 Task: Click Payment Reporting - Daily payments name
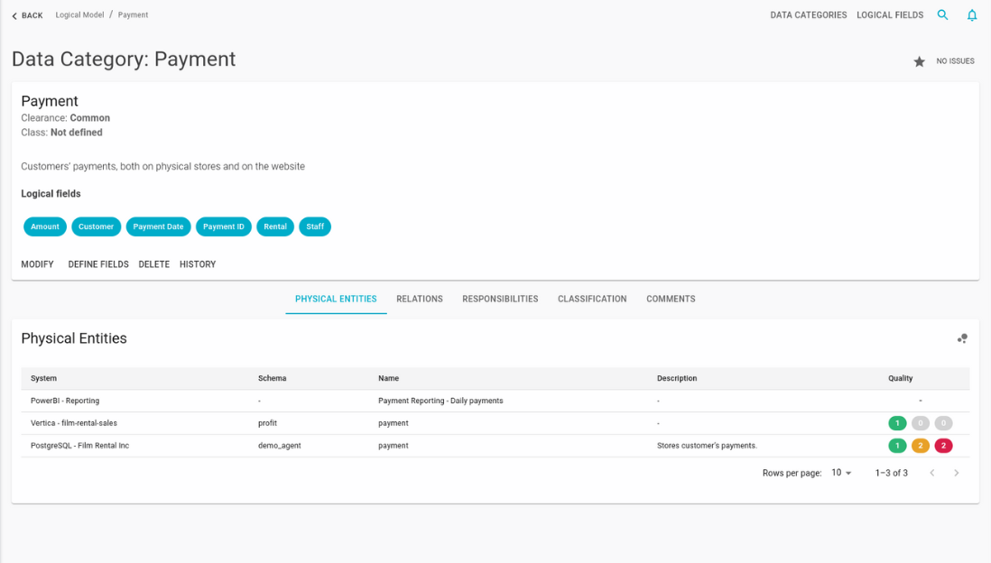(440, 401)
